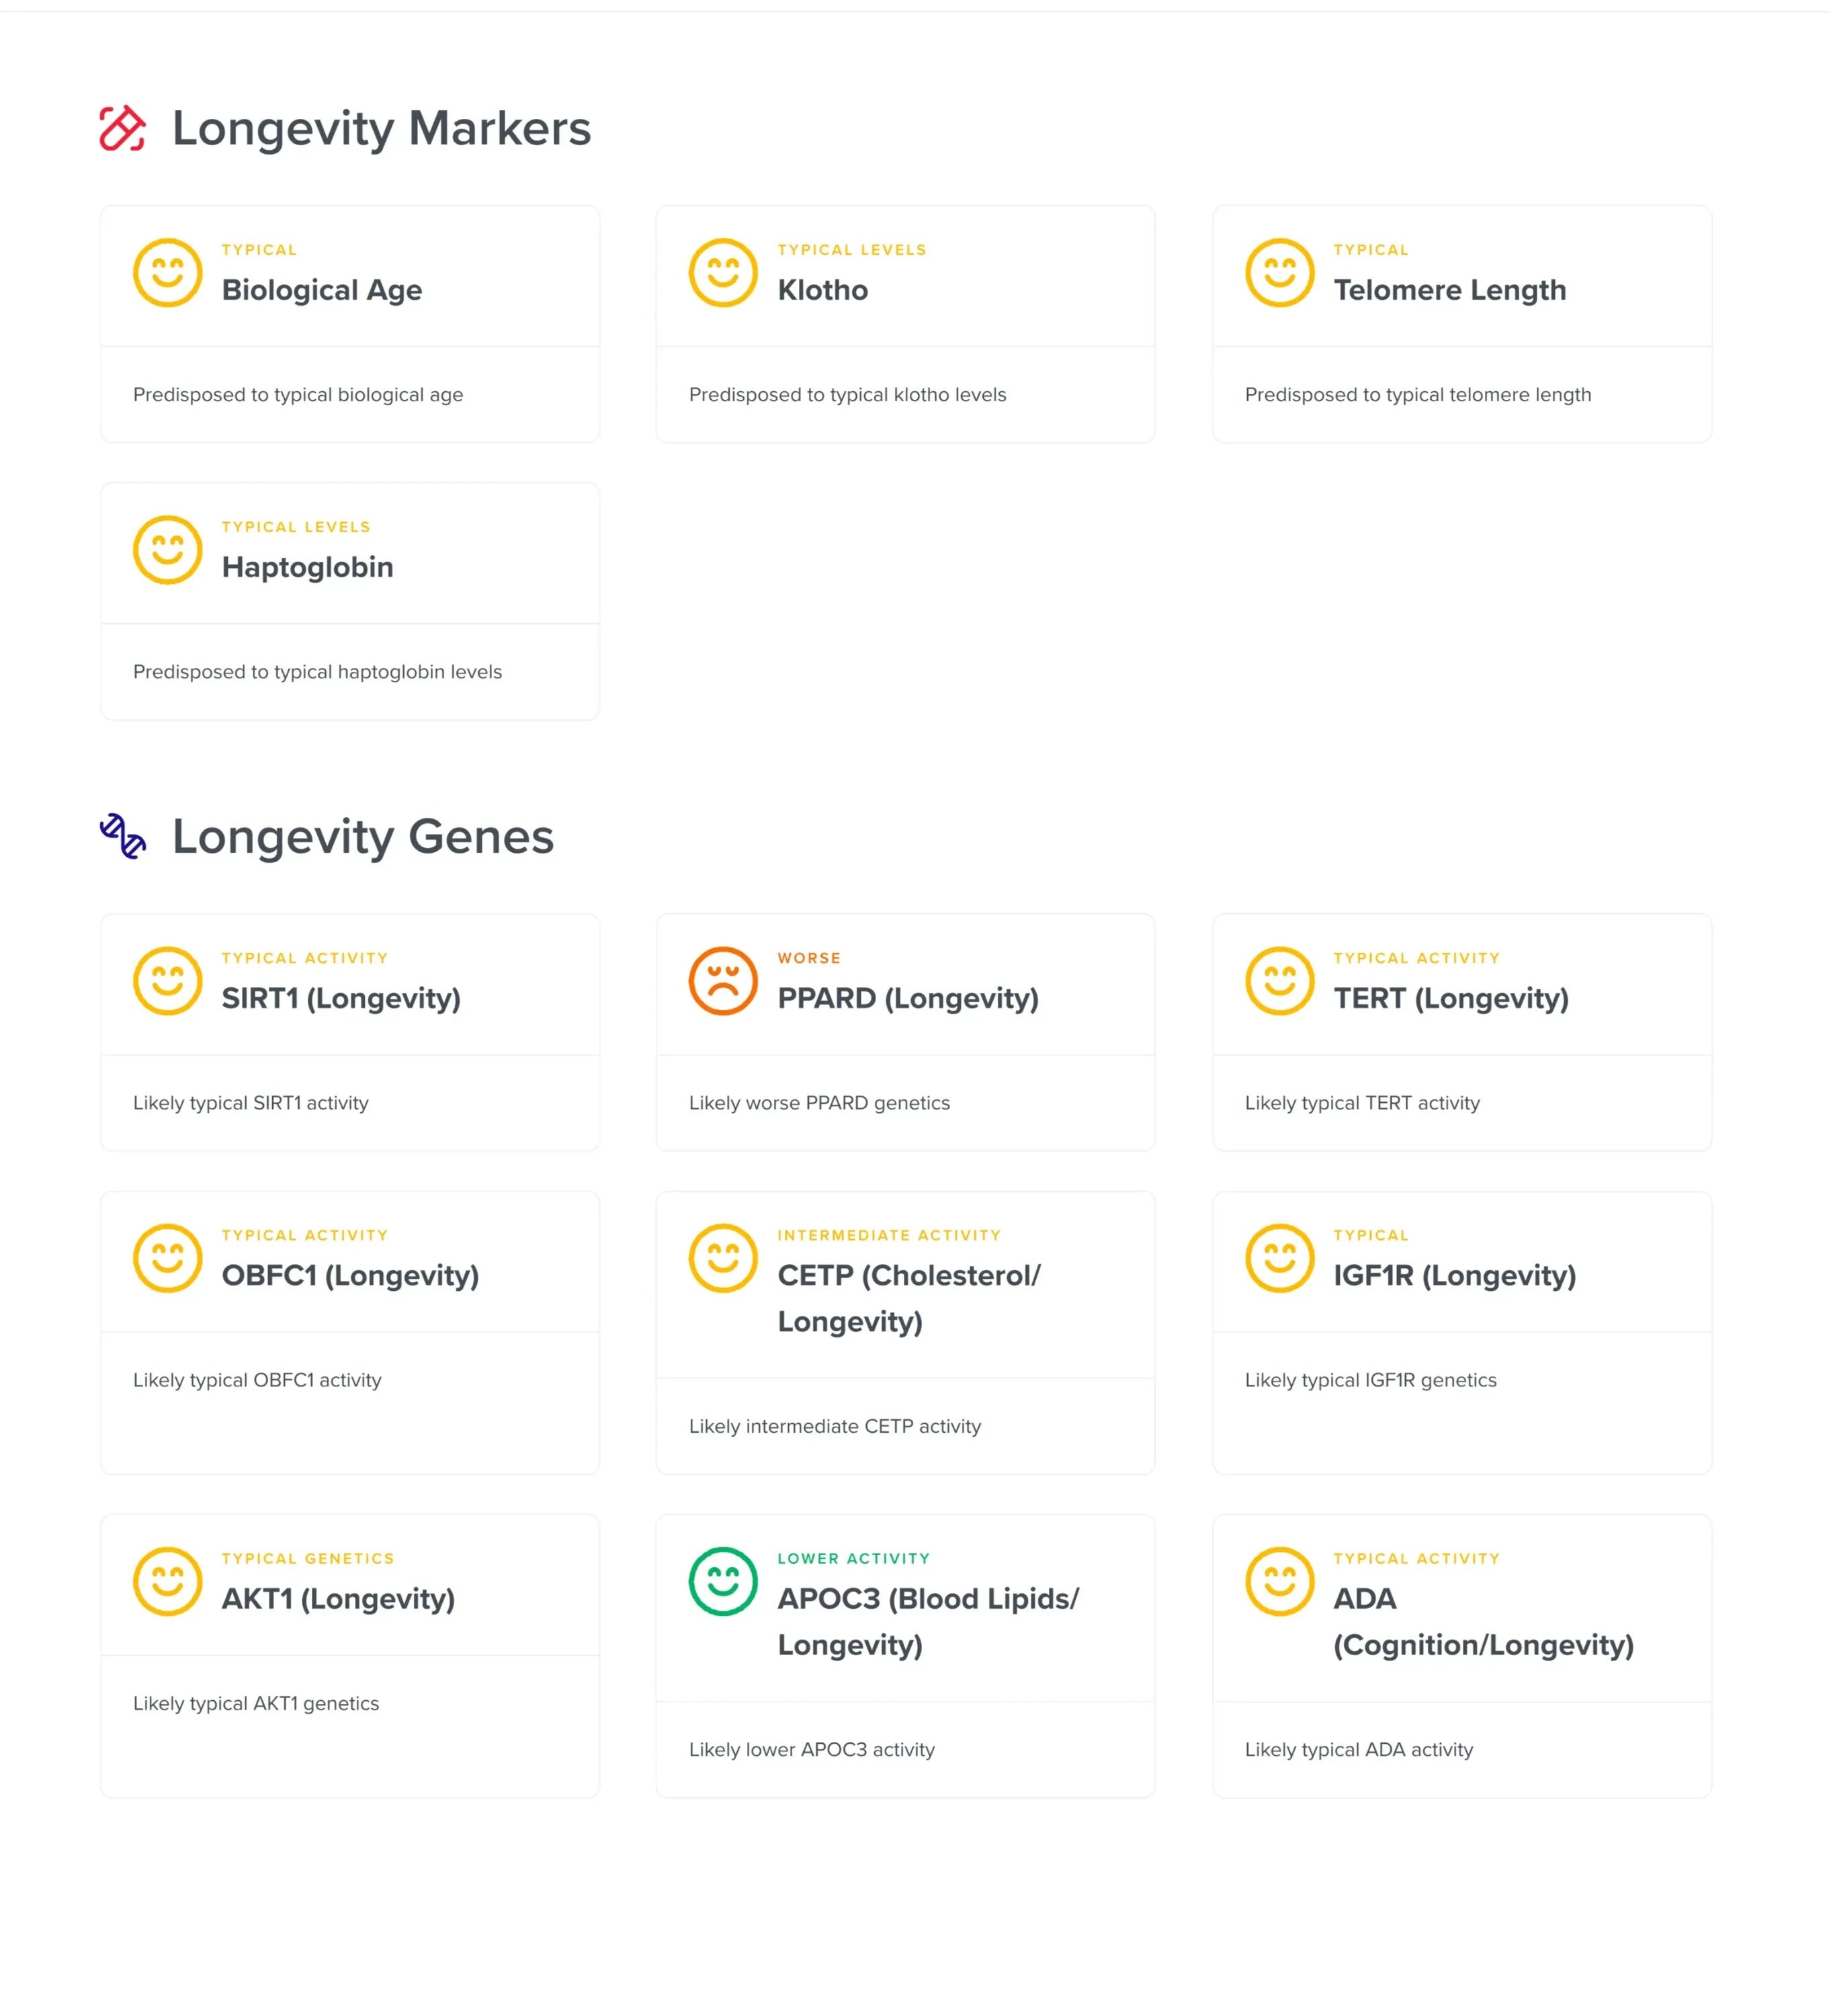Open the ADA (Cognition/Longevity) title
The width and height of the screenshot is (1829, 2016).
click(x=1483, y=1621)
